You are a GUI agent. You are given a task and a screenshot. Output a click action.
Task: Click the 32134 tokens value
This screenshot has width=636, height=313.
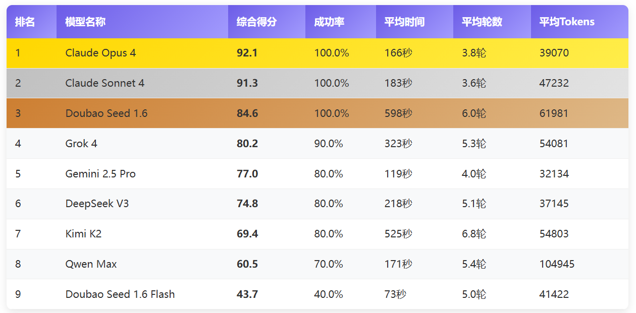(x=554, y=174)
